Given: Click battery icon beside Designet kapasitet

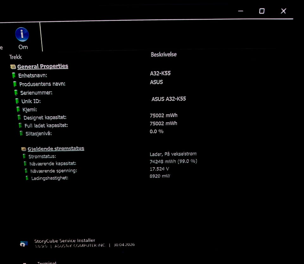Looking at the screenshot, I should click(19, 117).
